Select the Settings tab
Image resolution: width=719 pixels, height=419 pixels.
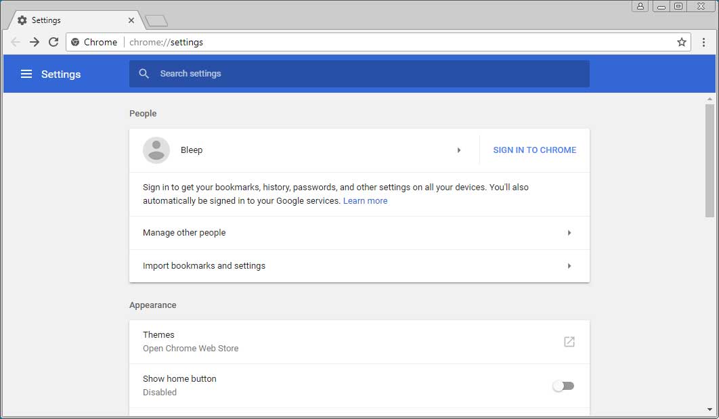point(76,20)
